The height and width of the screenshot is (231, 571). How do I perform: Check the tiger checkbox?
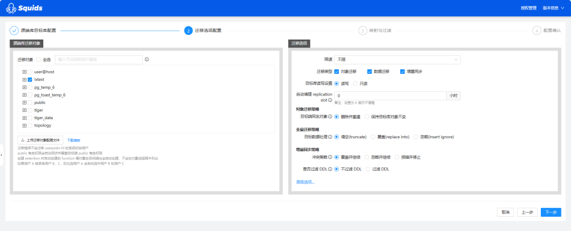pos(30,110)
